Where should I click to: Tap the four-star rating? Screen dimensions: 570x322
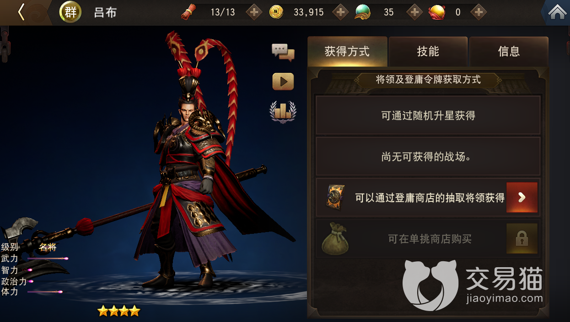tap(118, 311)
